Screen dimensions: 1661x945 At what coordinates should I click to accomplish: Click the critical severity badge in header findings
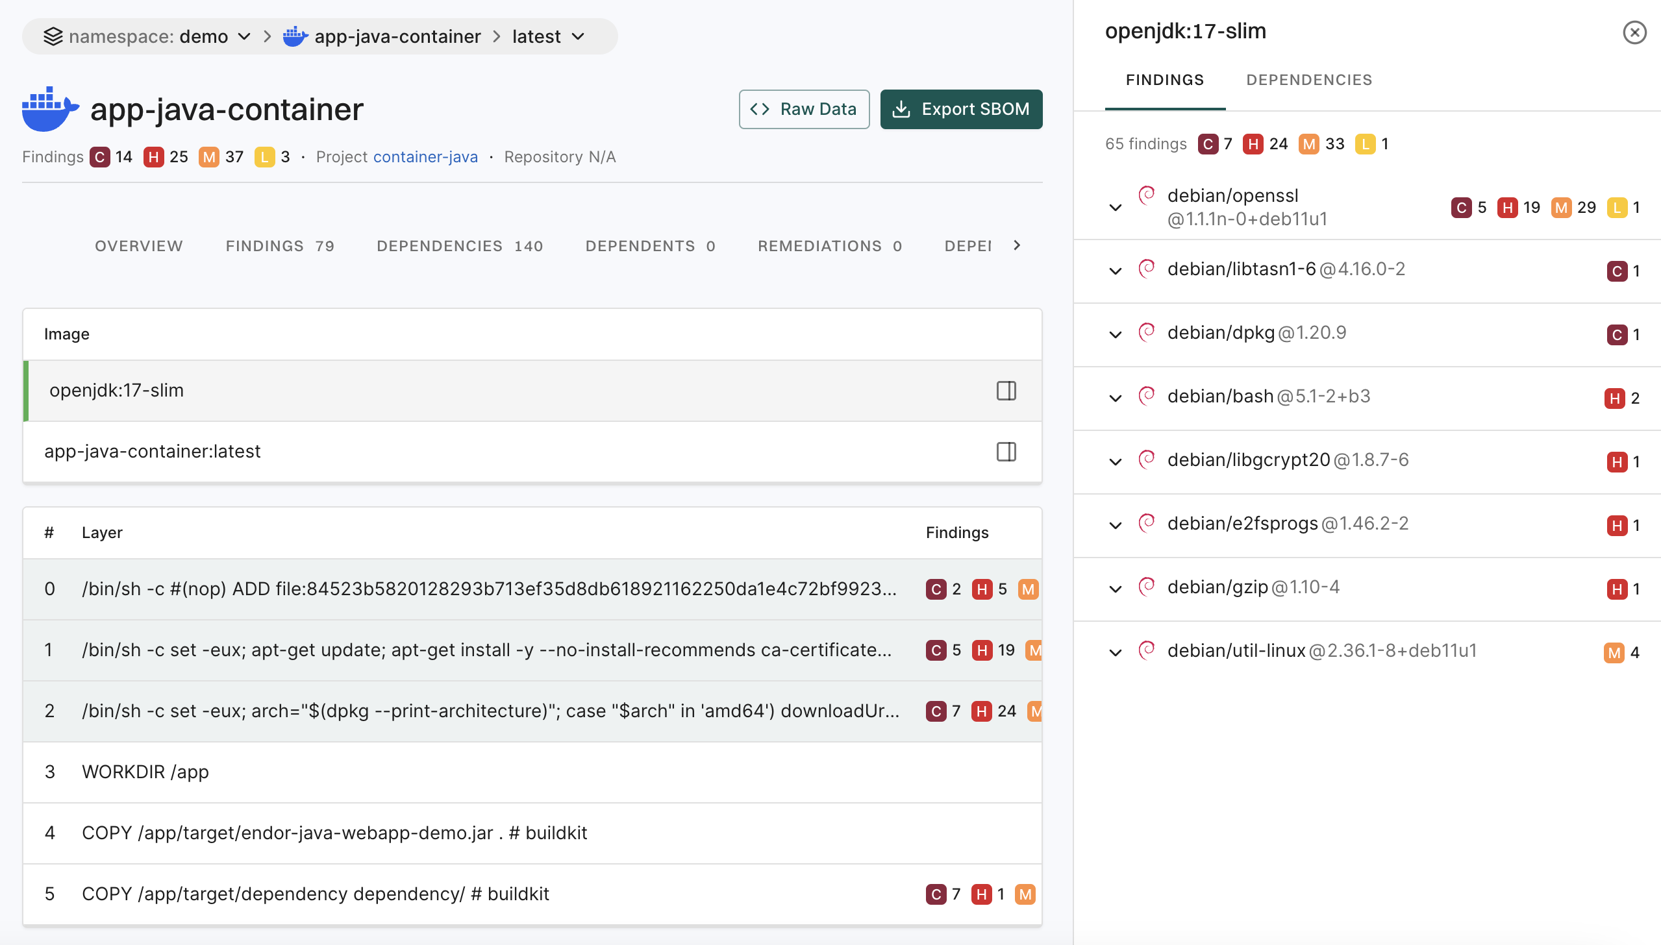(100, 157)
